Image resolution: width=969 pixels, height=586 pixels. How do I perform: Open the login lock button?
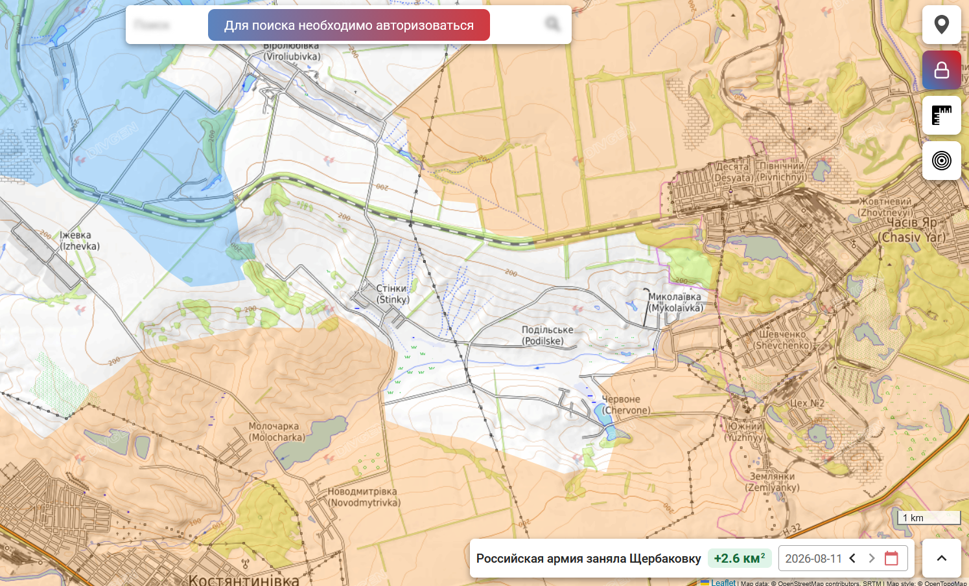941,70
